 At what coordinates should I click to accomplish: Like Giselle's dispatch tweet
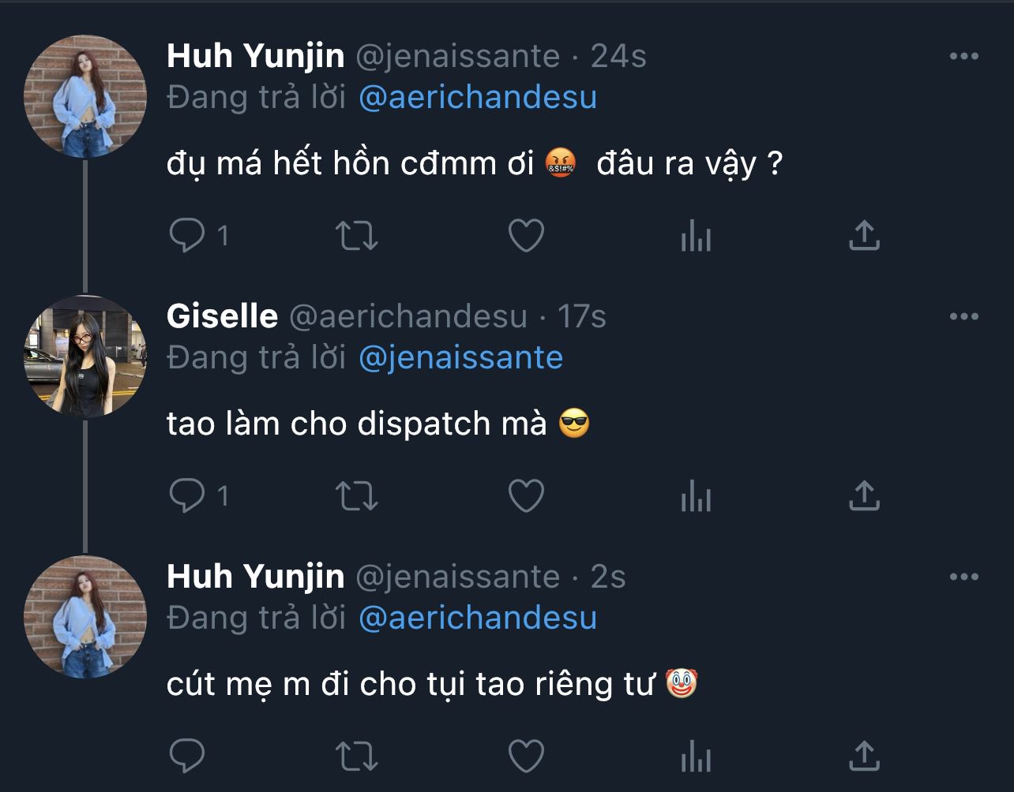click(526, 495)
